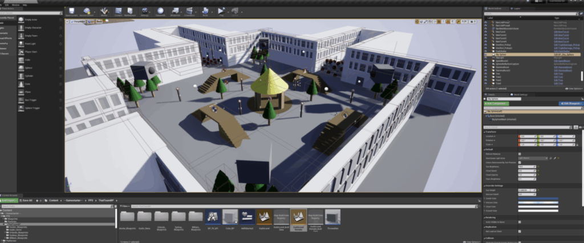The width and height of the screenshot is (584, 243).
Task: Click the Modes toolbar icon
Action: (103, 11)
